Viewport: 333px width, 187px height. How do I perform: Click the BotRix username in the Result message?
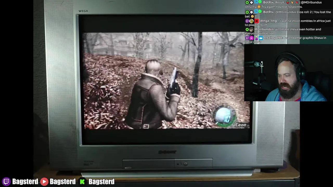click(x=269, y=2)
